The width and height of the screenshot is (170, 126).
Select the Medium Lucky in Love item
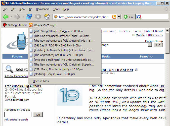point(64,74)
